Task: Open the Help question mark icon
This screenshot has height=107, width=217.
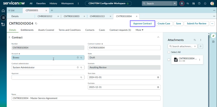Action: pos(199,4)
